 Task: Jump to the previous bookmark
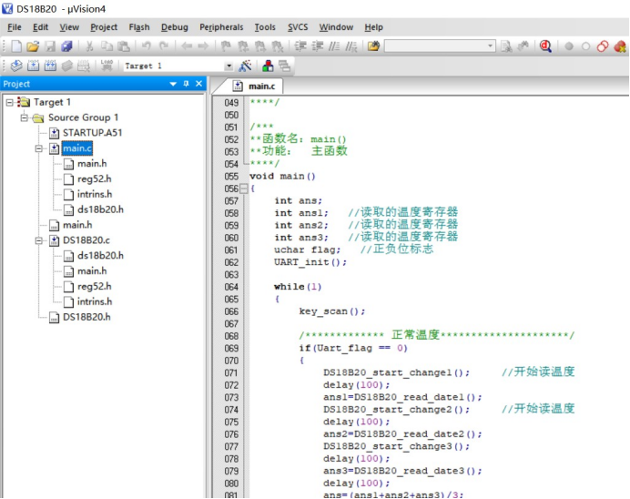(243, 46)
